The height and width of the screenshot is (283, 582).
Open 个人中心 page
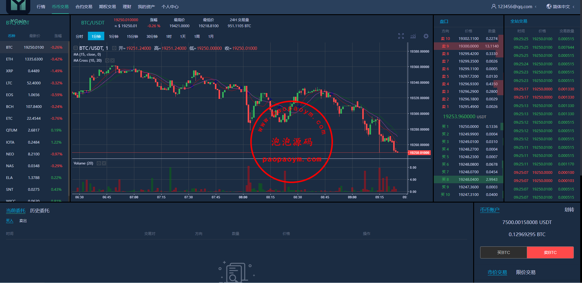point(170,7)
